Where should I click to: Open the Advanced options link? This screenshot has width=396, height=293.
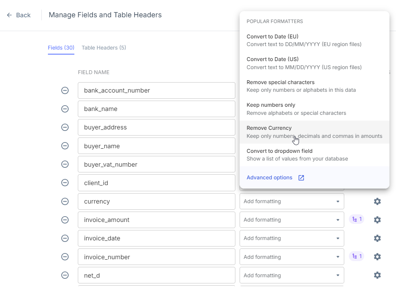click(269, 177)
